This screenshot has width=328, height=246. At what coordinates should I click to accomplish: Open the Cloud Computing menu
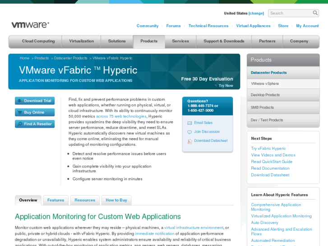tap(38, 41)
